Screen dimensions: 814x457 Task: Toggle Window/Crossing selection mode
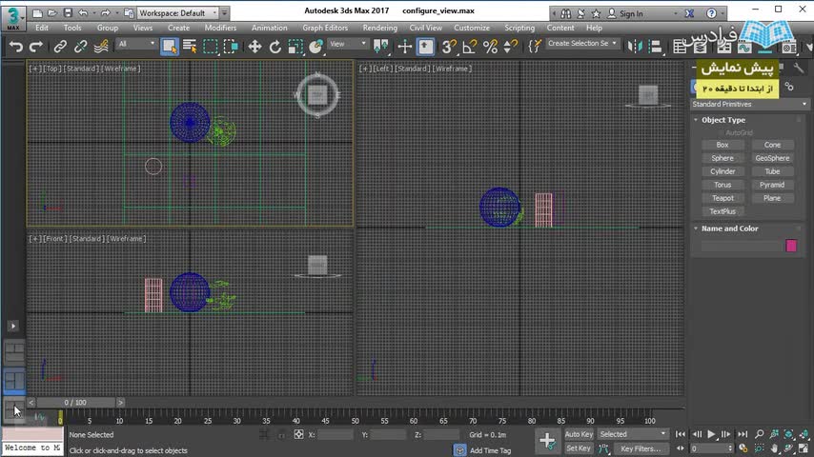click(x=231, y=48)
